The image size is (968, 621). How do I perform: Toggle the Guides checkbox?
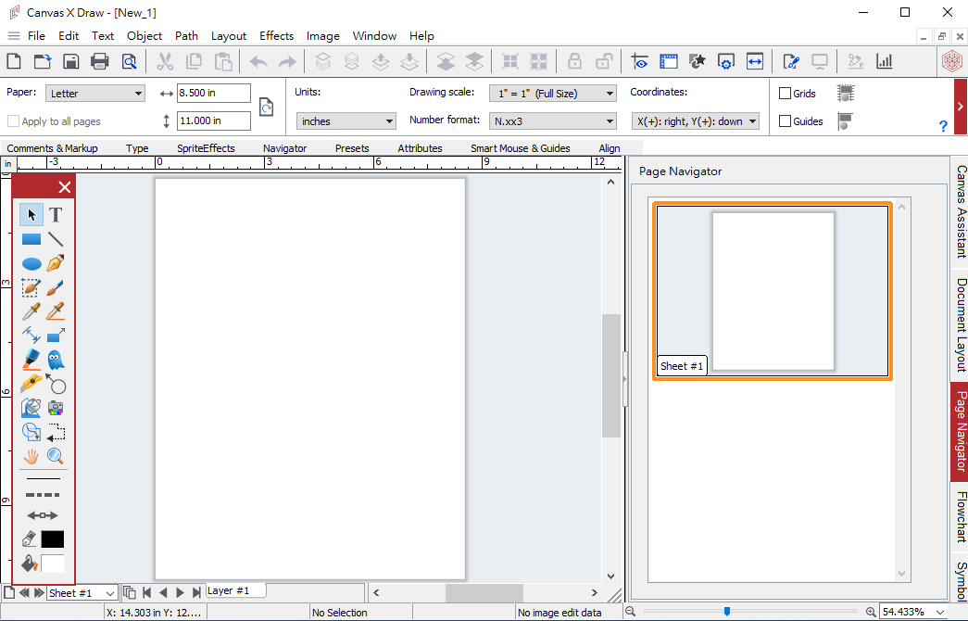tap(786, 121)
